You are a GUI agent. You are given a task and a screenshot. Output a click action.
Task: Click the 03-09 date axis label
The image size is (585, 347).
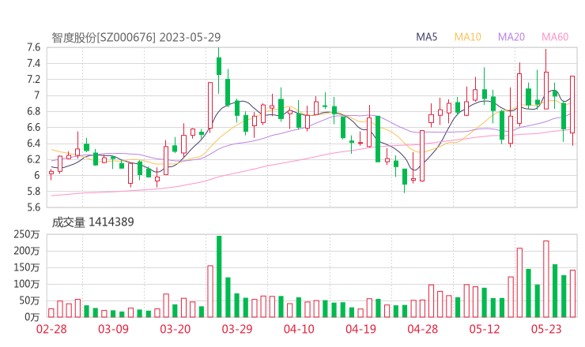[x=113, y=329]
